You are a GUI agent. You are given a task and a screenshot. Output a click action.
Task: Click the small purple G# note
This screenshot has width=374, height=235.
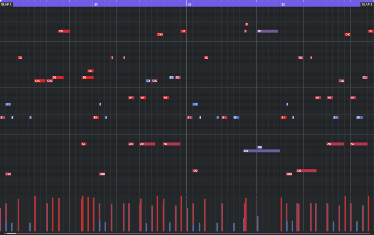[260, 147]
